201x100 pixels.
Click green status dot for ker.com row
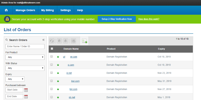click(58, 81)
